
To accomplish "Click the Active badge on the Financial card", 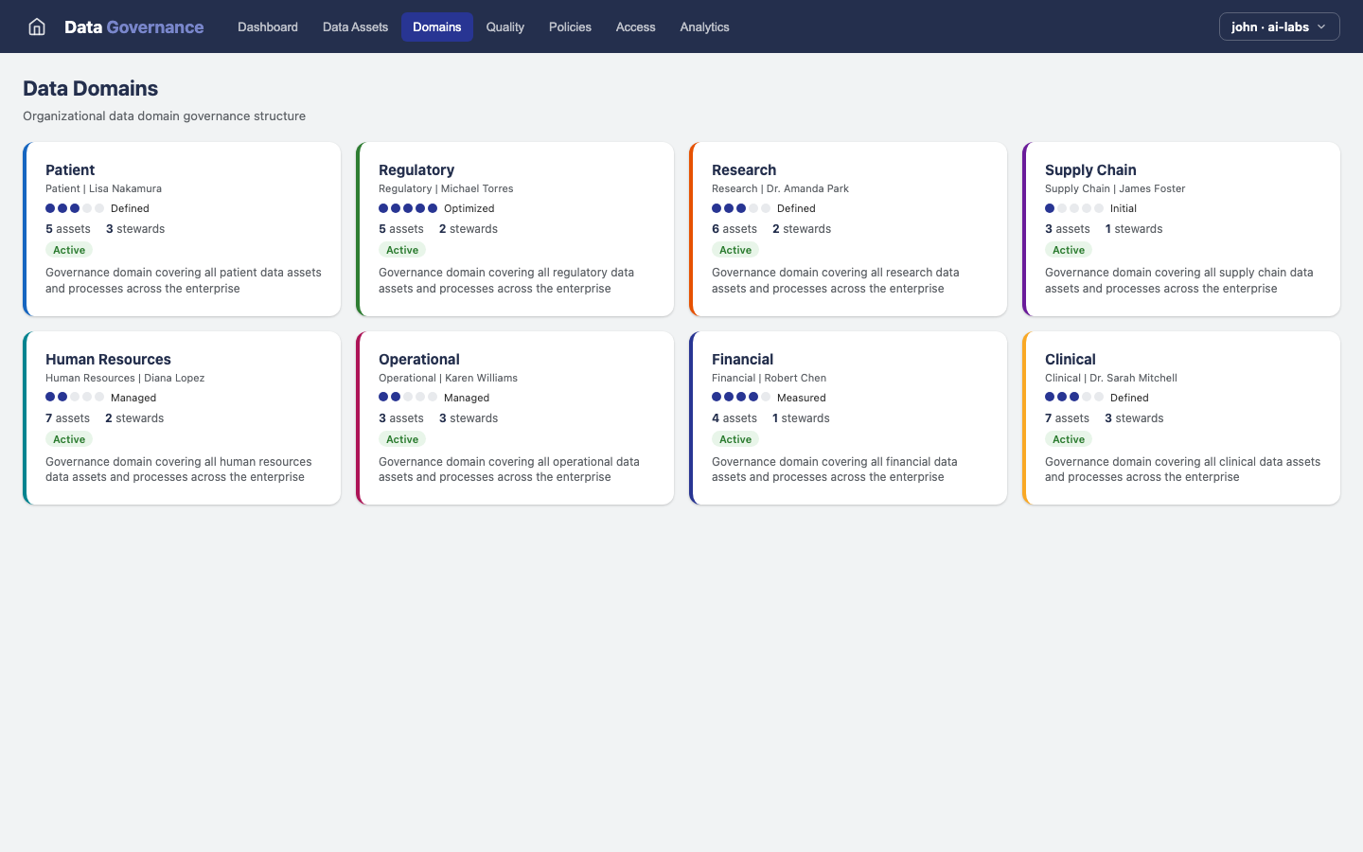I will click(735, 438).
